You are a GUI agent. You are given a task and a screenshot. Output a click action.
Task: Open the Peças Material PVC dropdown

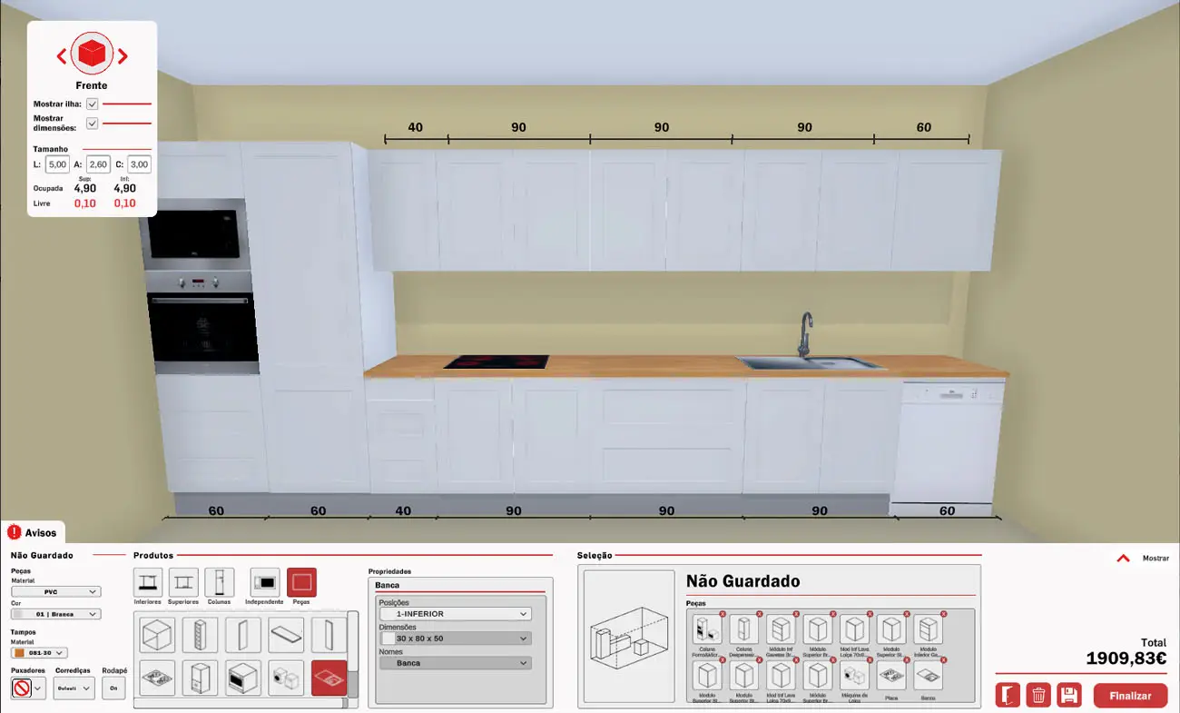tap(56, 591)
